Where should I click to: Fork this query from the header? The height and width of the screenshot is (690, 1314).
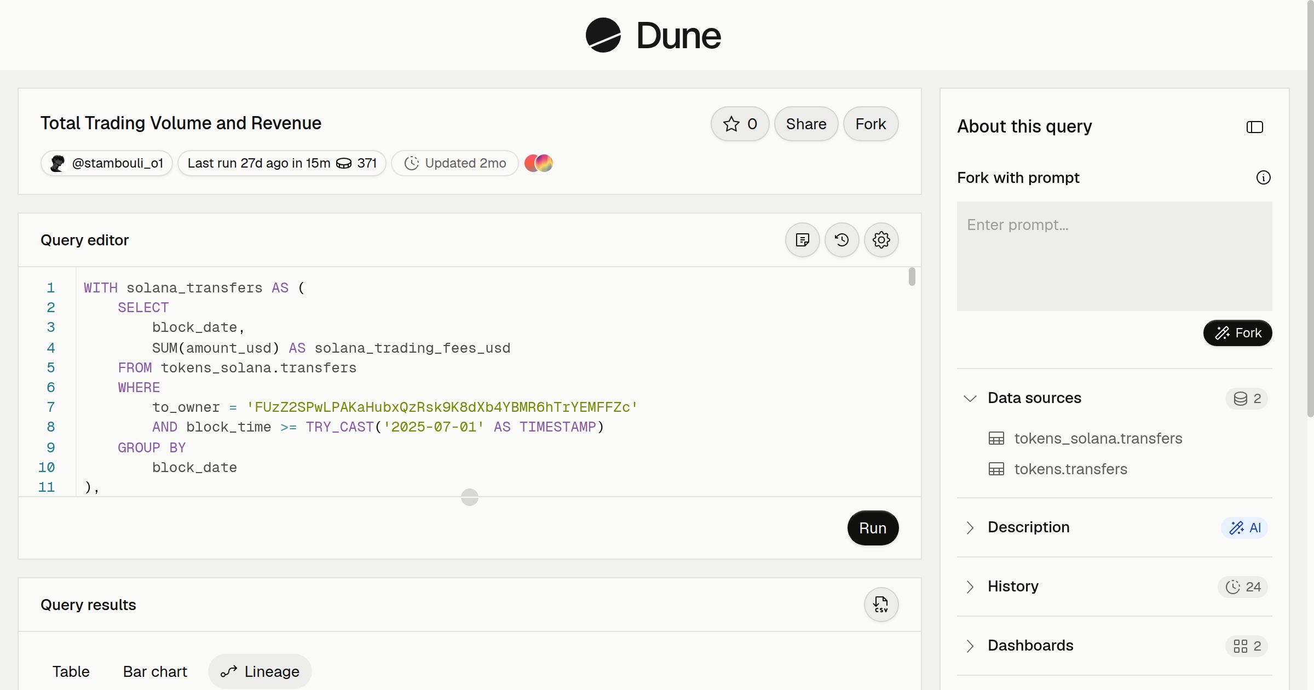[x=871, y=124]
